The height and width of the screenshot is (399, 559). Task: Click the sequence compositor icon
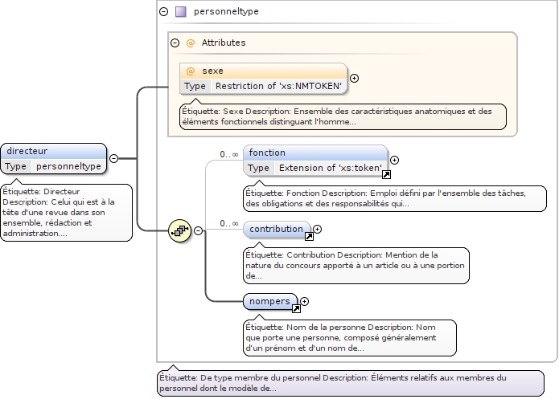click(179, 231)
